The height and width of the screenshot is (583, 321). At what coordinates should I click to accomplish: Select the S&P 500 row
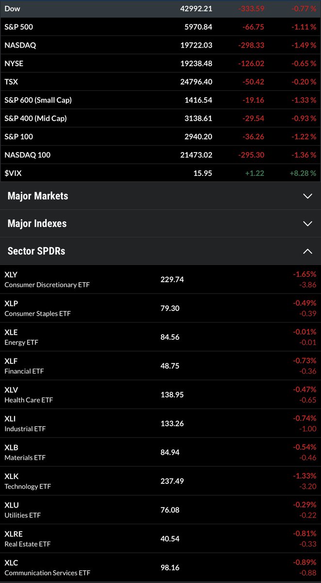[x=160, y=27]
